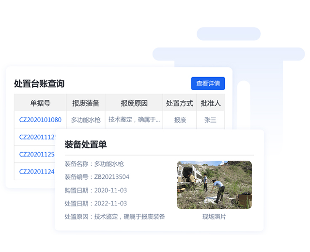Select the 报废装备 column header
The height and width of the screenshot is (252, 310).
(86, 103)
